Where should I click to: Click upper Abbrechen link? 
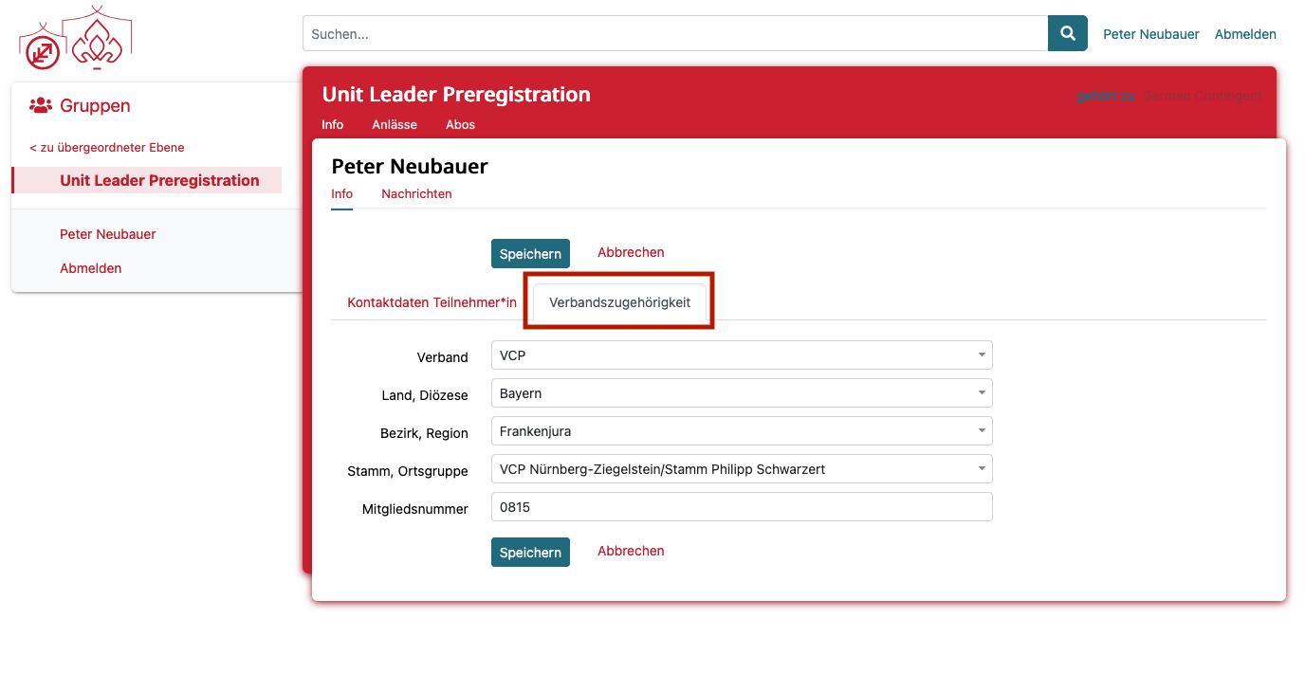631,252
